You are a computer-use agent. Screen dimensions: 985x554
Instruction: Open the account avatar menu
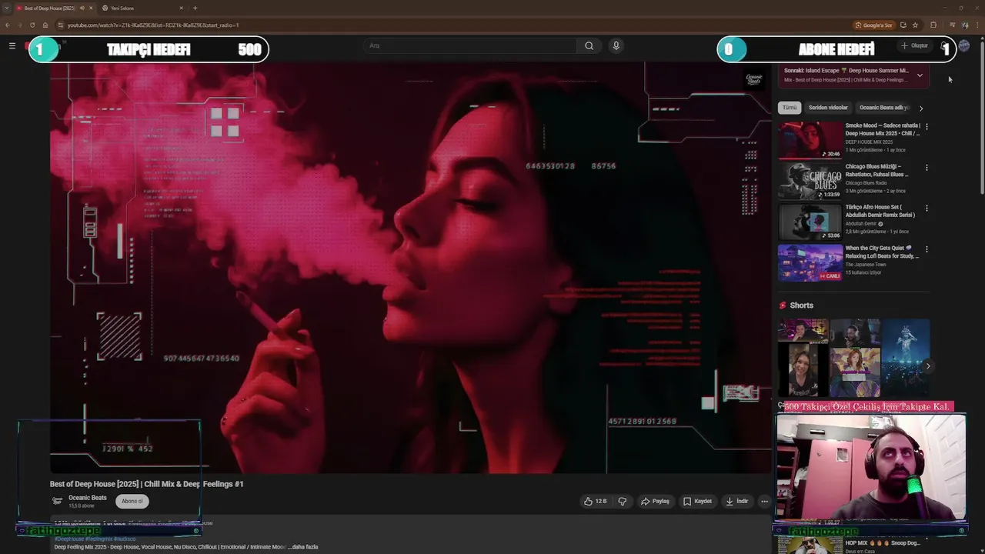[x=963, y=45]
